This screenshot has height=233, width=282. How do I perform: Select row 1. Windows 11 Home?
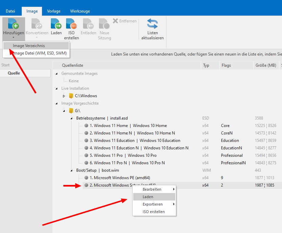click(x=128, y=126)
